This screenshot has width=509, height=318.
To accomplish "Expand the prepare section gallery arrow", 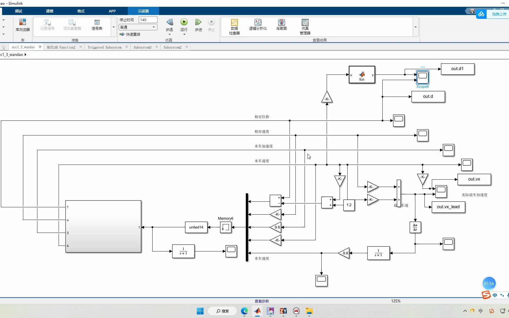I will click(x=114, y=27).
